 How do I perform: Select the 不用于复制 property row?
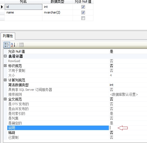[x=77, y=71]
